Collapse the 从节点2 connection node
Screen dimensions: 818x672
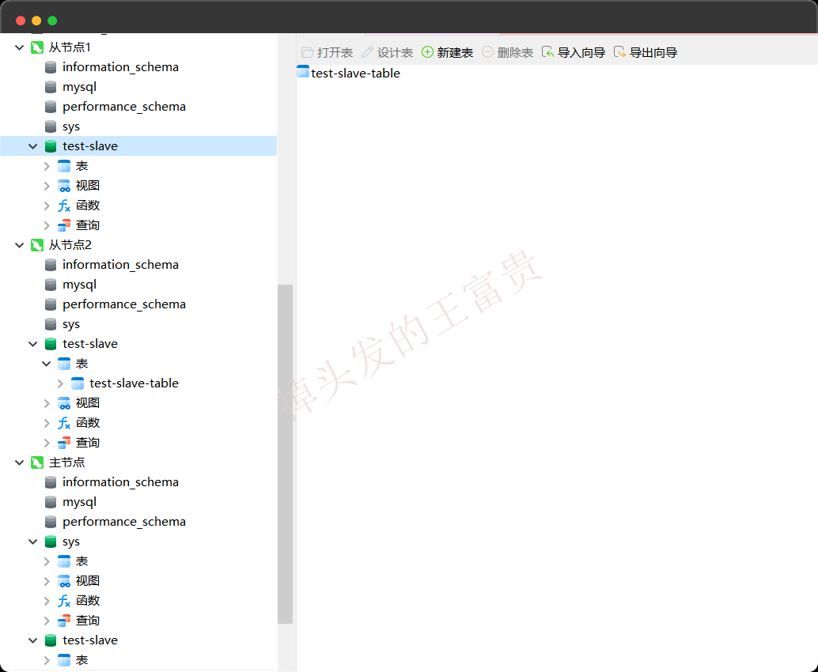(19, 245)
